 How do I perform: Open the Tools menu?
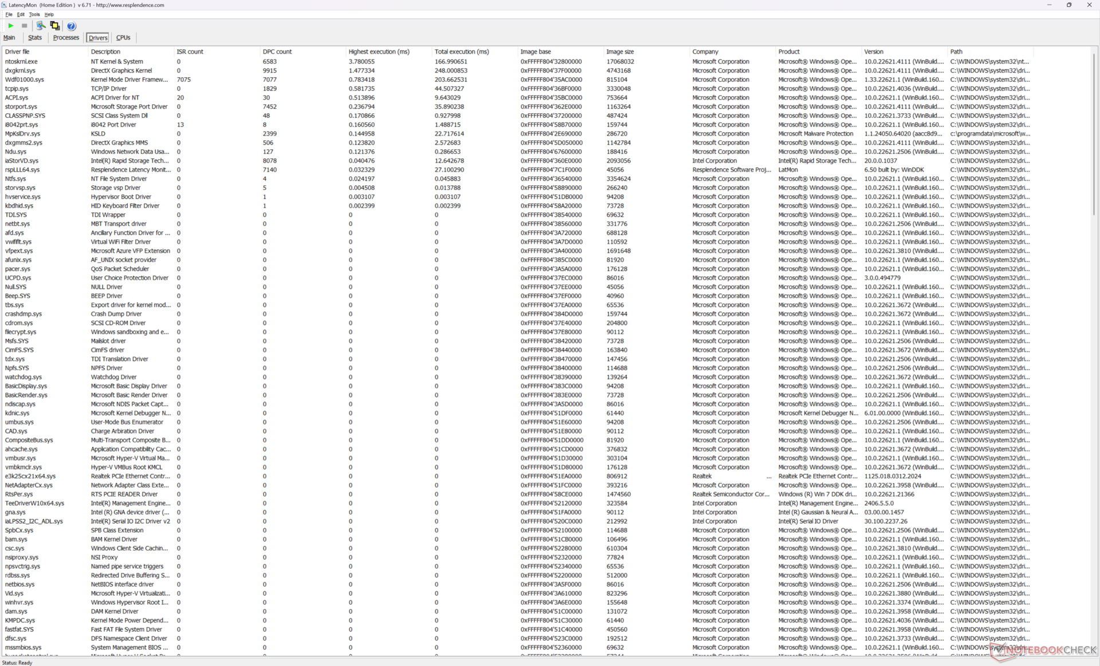pyautogui.click(x=34, y=14)
